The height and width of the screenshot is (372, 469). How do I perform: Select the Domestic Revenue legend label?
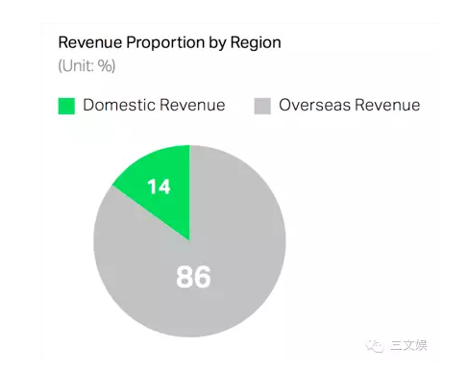(x=154, y=105)
